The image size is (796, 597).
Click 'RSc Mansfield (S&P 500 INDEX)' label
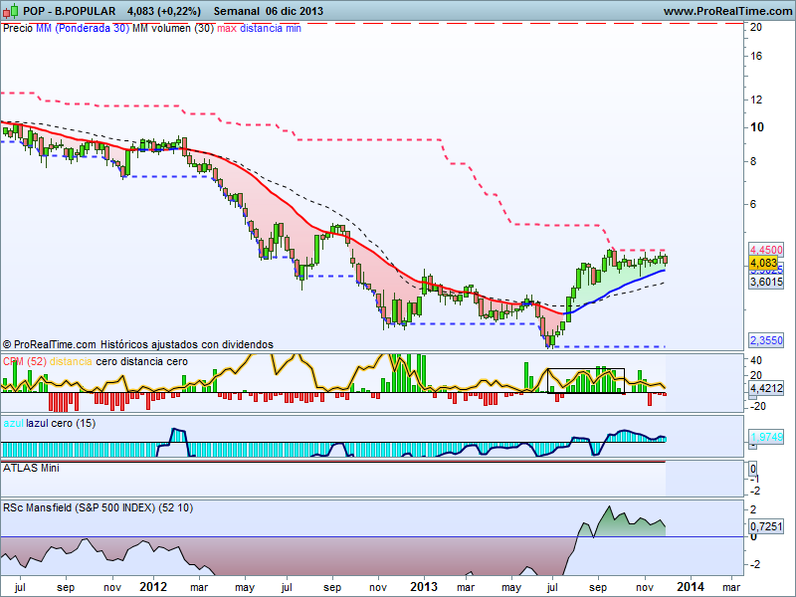click(x=79, y=508)
